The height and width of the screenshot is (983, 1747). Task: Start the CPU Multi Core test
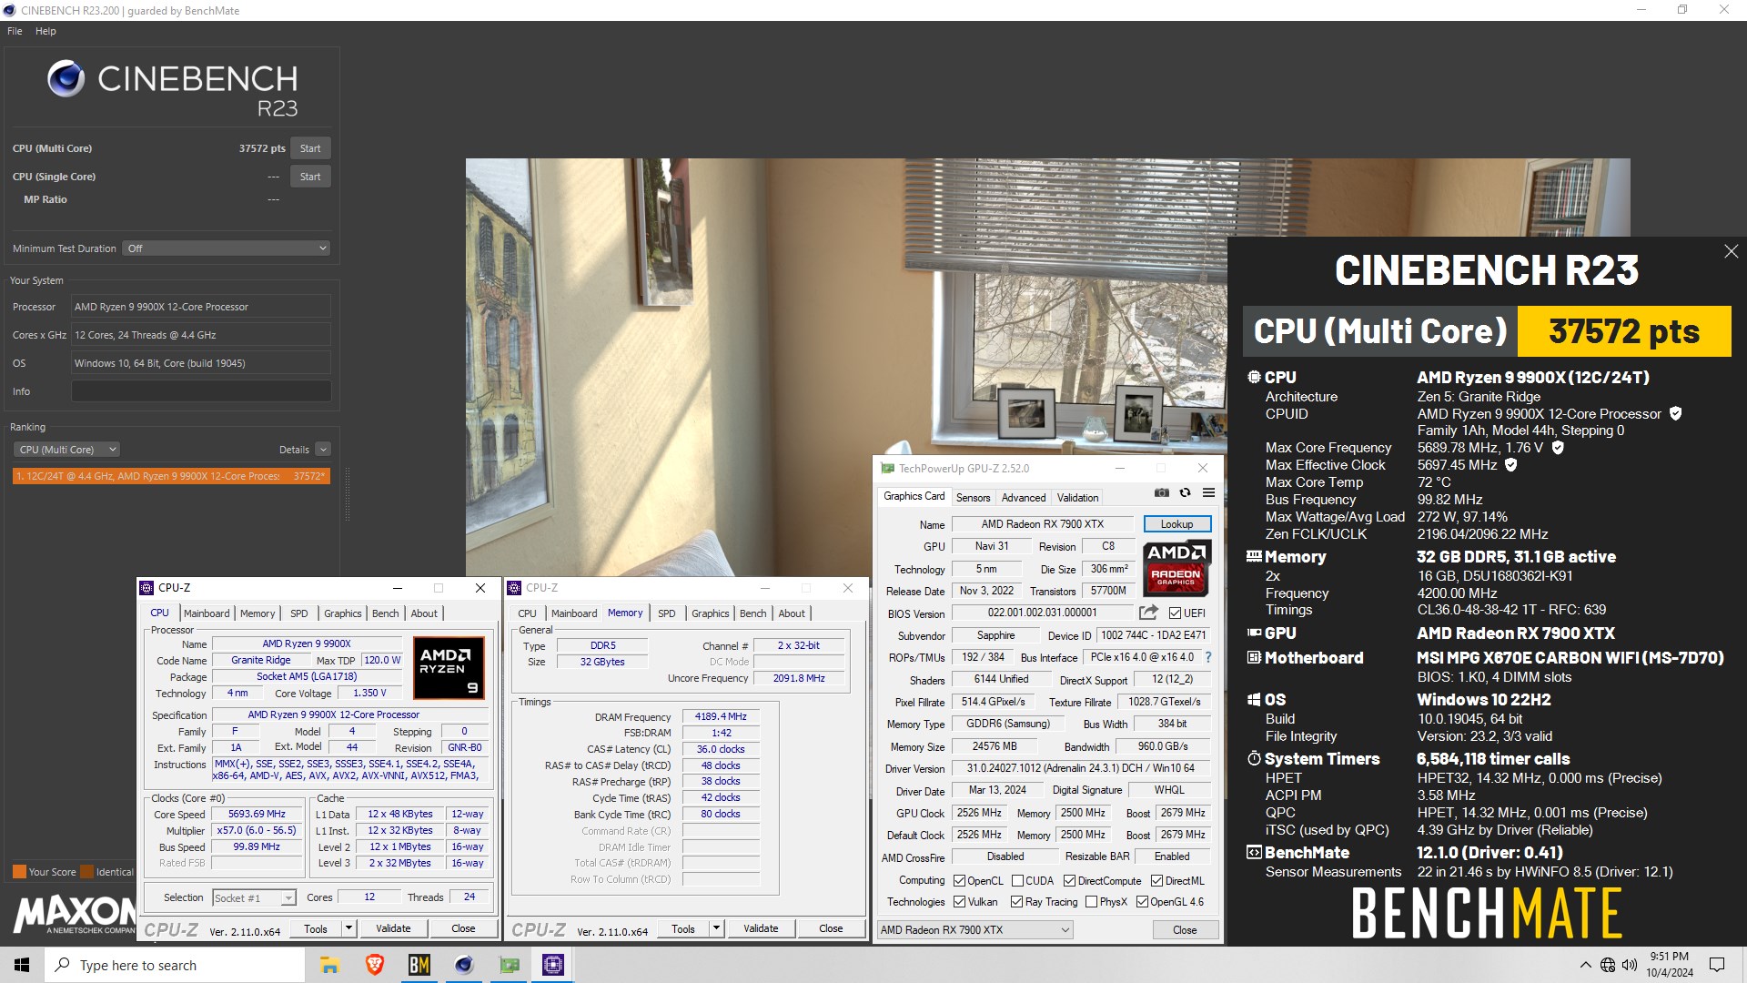pyautogui.click(x=310, y=148)
